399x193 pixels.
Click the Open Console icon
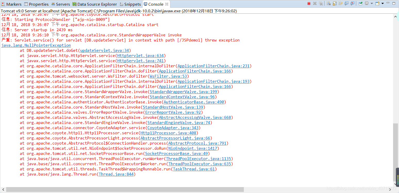pos(377,3)
